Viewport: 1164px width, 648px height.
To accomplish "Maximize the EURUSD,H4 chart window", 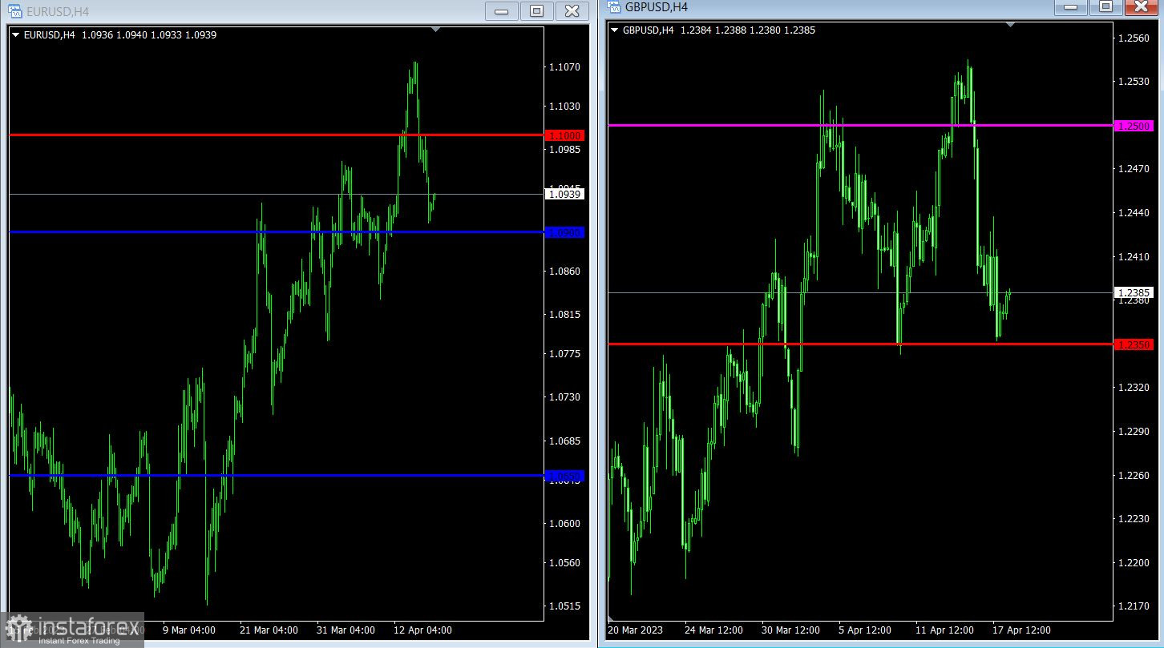I will (536, 10).
